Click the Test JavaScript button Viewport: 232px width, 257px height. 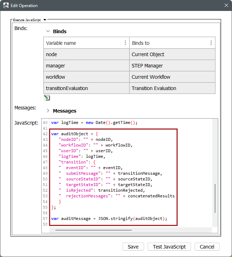pyautogui.click(x=169, y=247)
